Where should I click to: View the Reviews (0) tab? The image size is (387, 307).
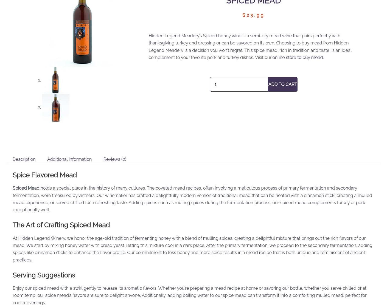point(115,159)
